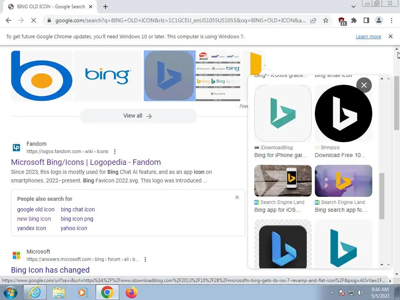400x300 pixels.
Task: Click the View all button
Action: pyautogui.click(x=138, y=116)
